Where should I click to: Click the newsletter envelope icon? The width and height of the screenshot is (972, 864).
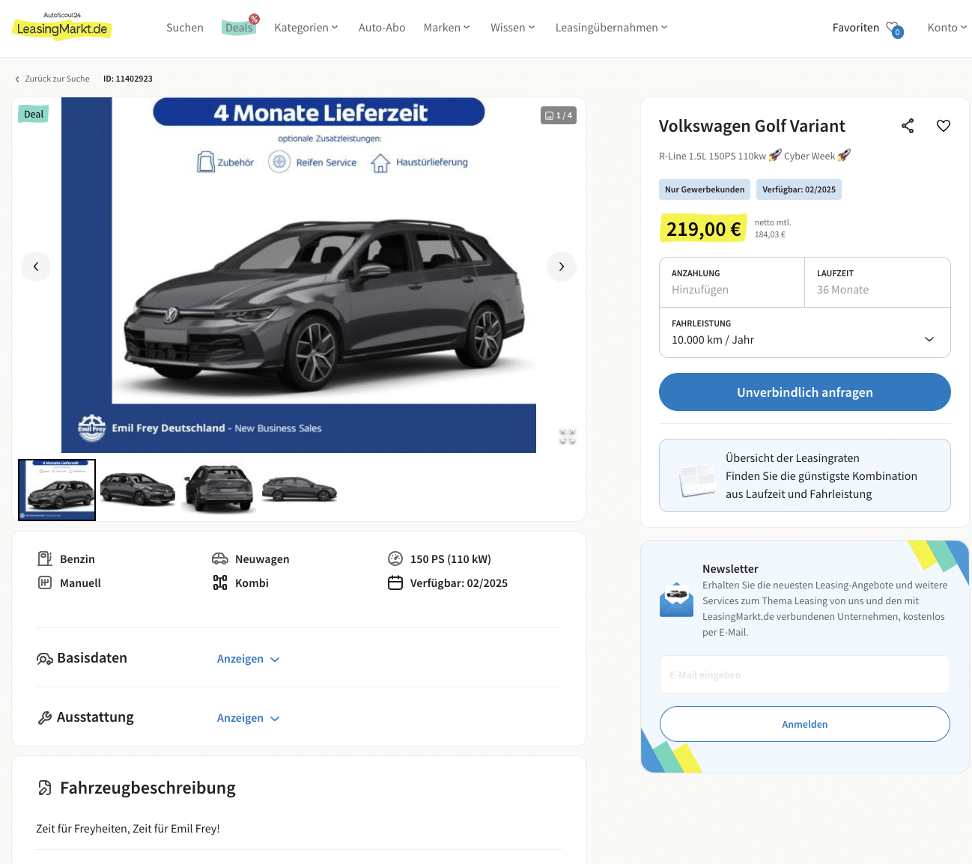coord(677,600)
